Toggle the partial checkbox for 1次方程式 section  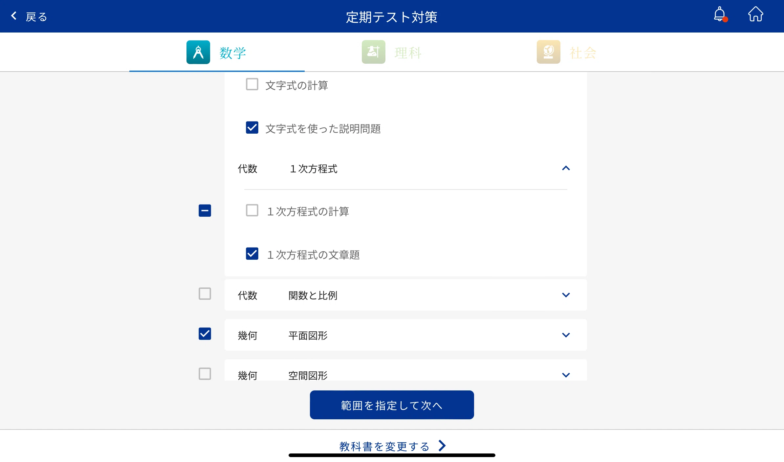point(205,210)
